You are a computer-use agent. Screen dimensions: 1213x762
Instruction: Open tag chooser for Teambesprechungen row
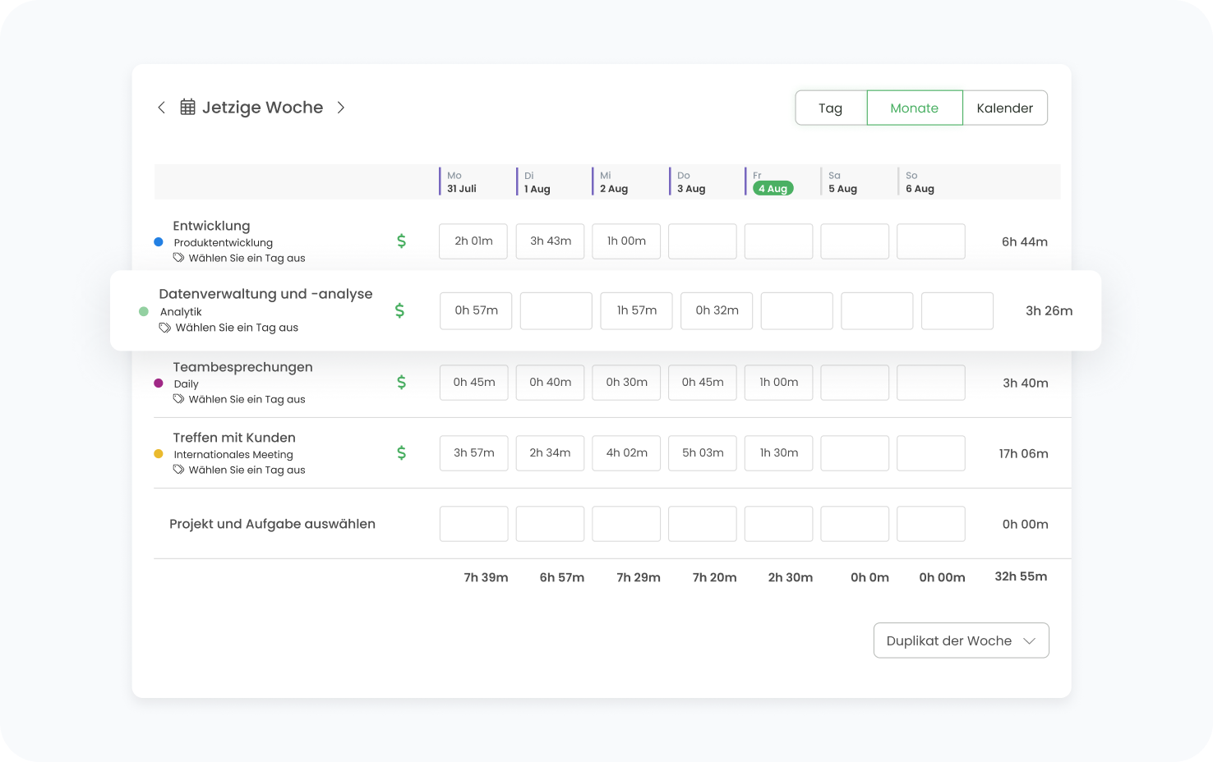pyautogui.click(x=247, y=399)
